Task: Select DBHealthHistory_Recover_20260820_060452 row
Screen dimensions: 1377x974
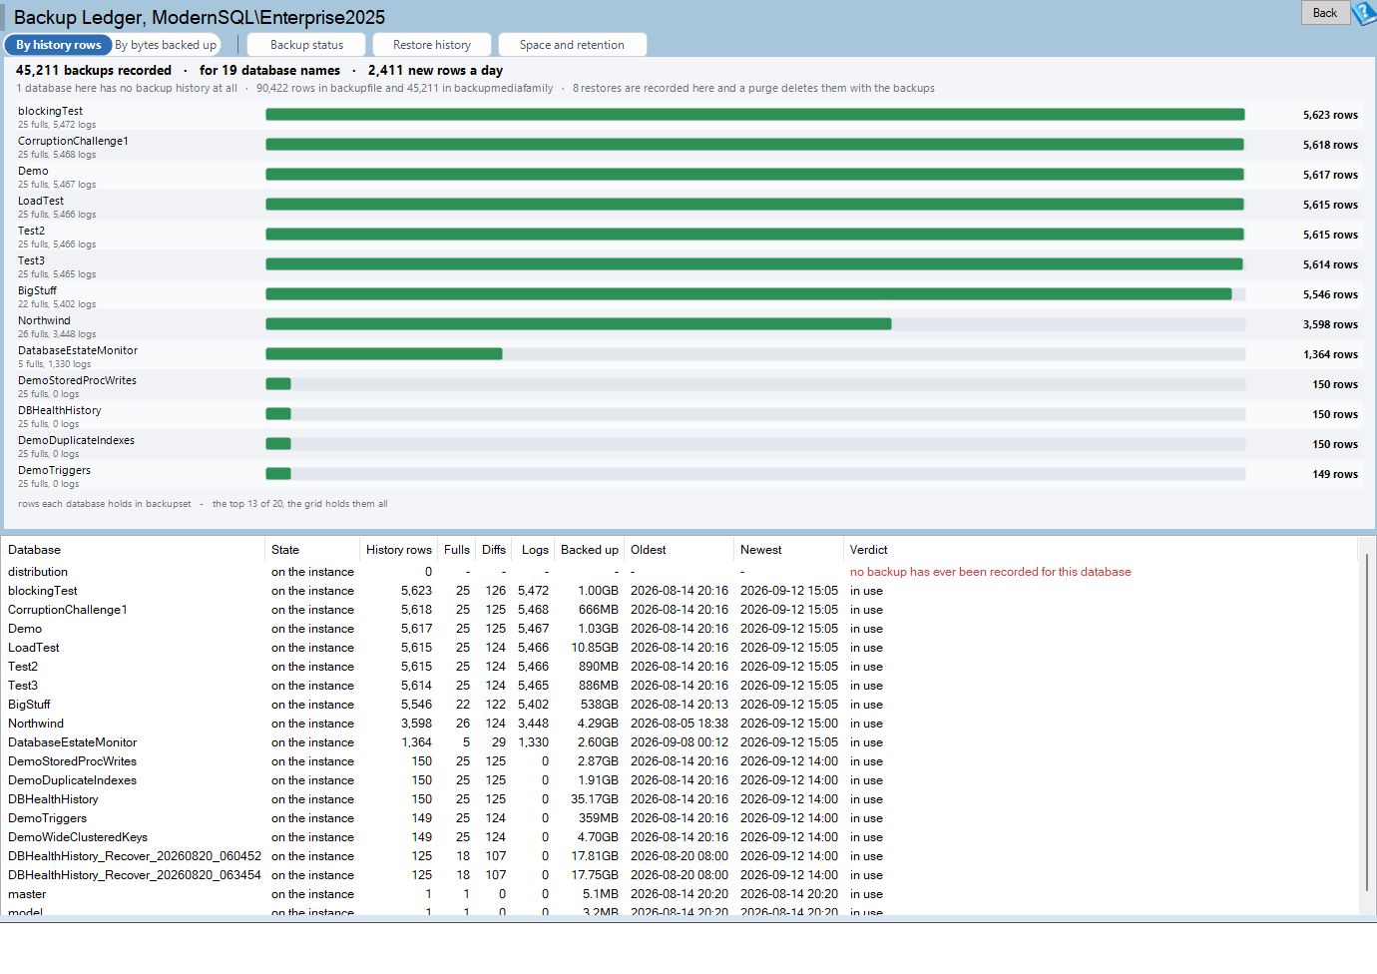Action: (679, 856)
